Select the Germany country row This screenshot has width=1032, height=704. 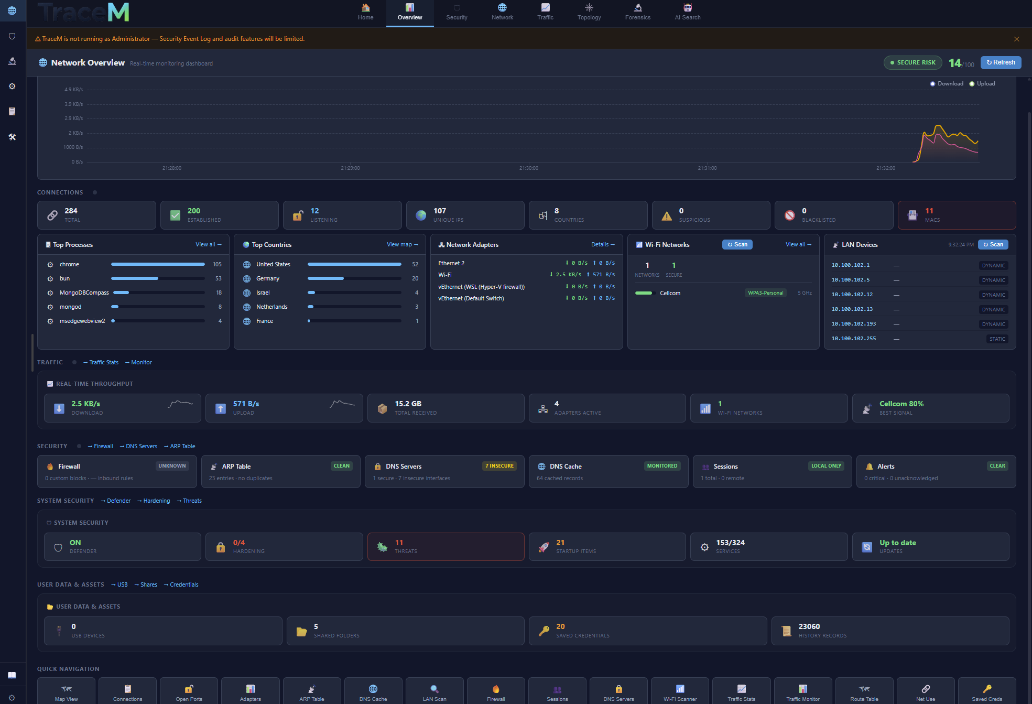330,279
